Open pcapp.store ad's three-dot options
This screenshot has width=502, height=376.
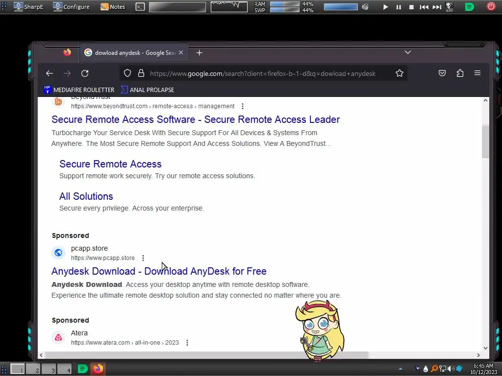143,258
